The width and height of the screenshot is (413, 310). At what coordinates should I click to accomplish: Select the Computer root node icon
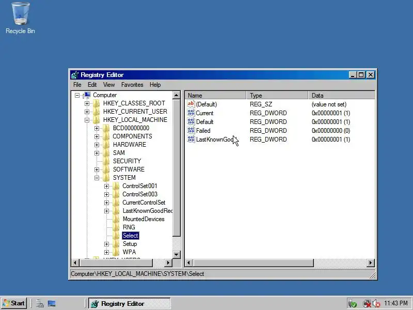pyautogui.click(x=87, y=95)
